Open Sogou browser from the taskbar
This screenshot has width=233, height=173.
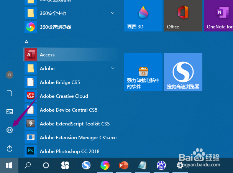[86, 165]
